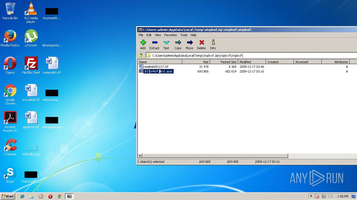Select FileZilla Client desktop icon
357x200 pixels.
tap(31, 66)
